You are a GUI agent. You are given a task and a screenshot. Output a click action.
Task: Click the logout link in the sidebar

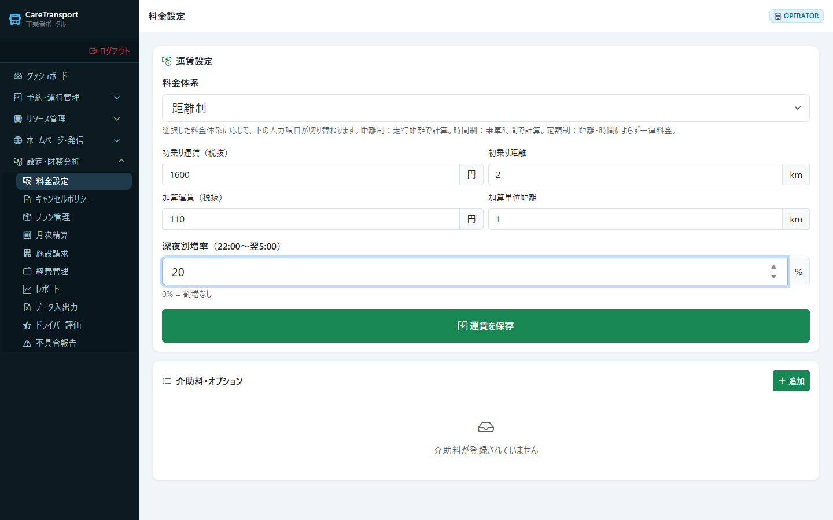(x=109, y=51)
